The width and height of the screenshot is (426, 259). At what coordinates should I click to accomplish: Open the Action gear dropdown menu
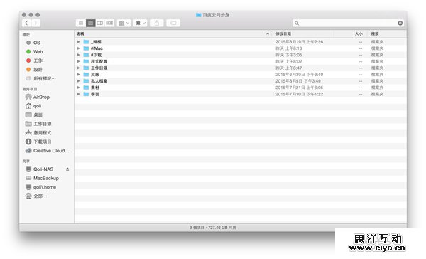coord(140,23)
